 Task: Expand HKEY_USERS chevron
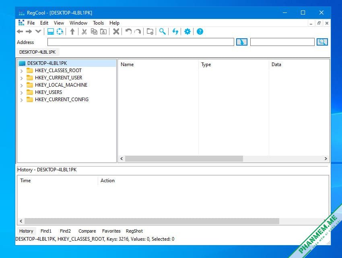[x=21, y=92]
